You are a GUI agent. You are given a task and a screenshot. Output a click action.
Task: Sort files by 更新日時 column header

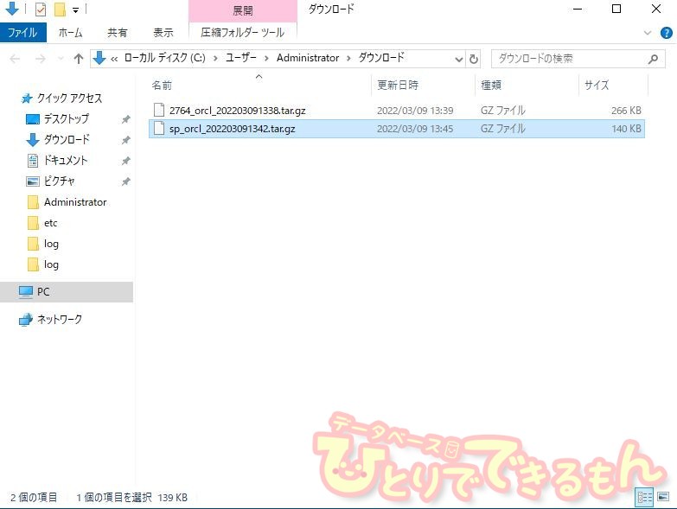tap(398, 85)
